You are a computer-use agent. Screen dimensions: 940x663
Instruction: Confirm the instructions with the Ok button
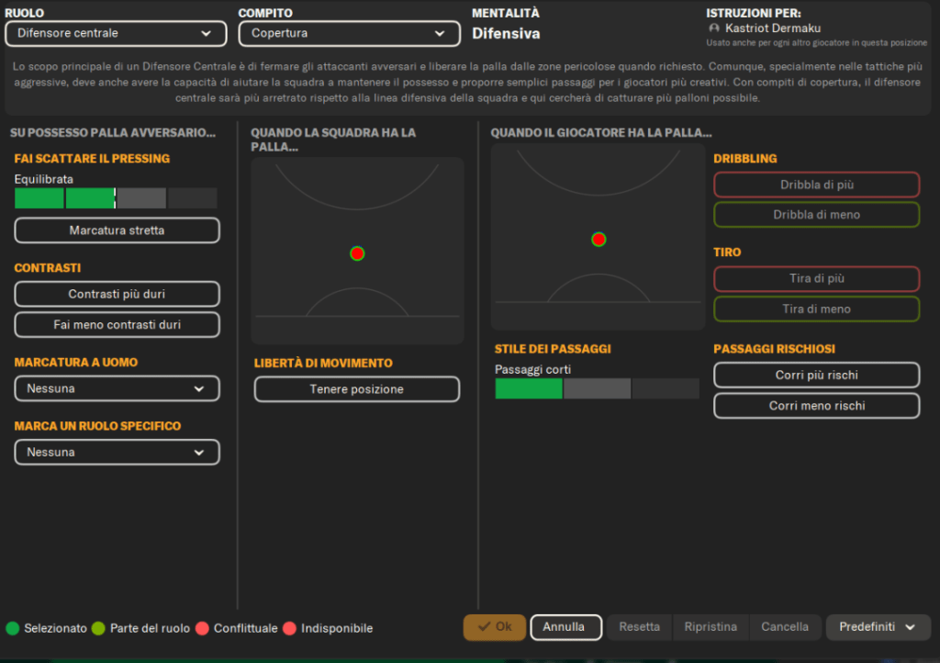pos(495,627)
